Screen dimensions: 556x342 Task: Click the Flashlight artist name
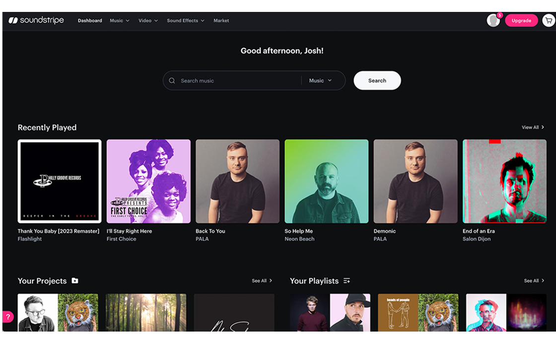[30, 239]
